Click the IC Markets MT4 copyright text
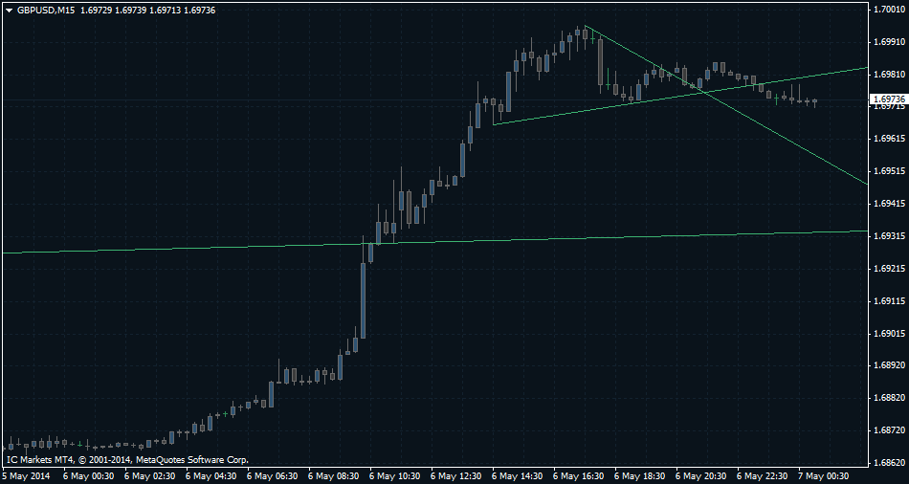This screenshot has height=484, width=909. pos(127,460)
